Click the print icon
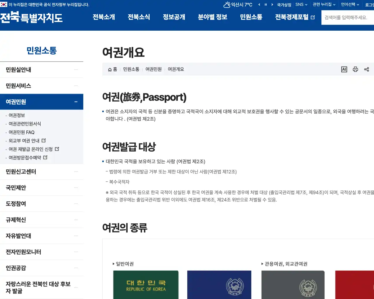The width and height of the screenshot is (374, 299). pyautogui.click(x=355, y=69)
